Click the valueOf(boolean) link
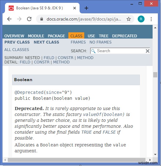The height and width of the screenshot is (166, 161). (104, 114)
